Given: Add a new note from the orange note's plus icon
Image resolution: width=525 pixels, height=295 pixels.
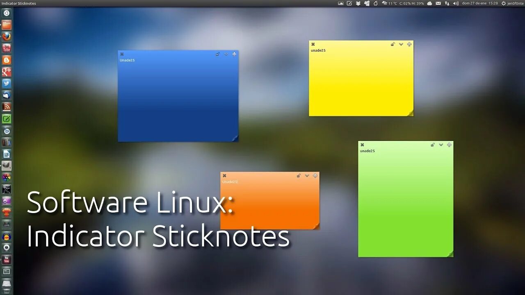Looking at the screenshot, I should pyautogui.click(x=315, y=176).
